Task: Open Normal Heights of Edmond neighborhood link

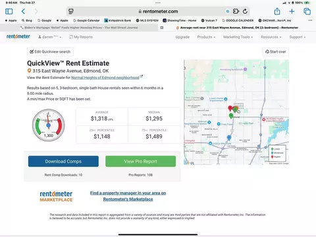Action: pyautogui.click(x=105, y=78)
